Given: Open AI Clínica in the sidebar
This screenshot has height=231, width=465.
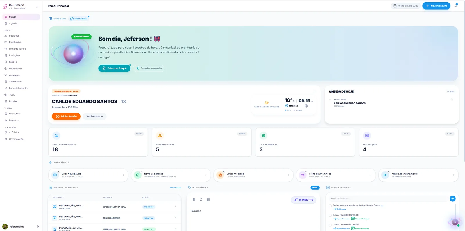Looking at the screenshot, I should (21, 132).
